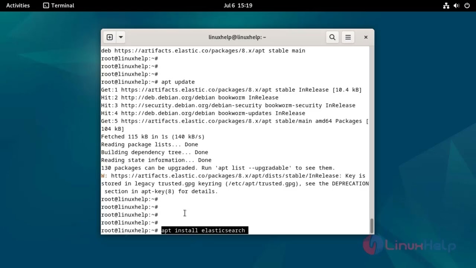Close the linuxhelp terminal window

[x=366, y=37]
